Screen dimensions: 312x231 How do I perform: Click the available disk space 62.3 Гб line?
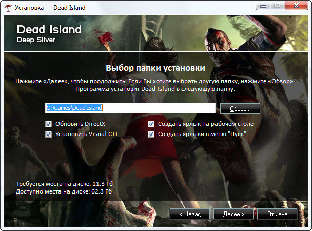click(64, 191)
